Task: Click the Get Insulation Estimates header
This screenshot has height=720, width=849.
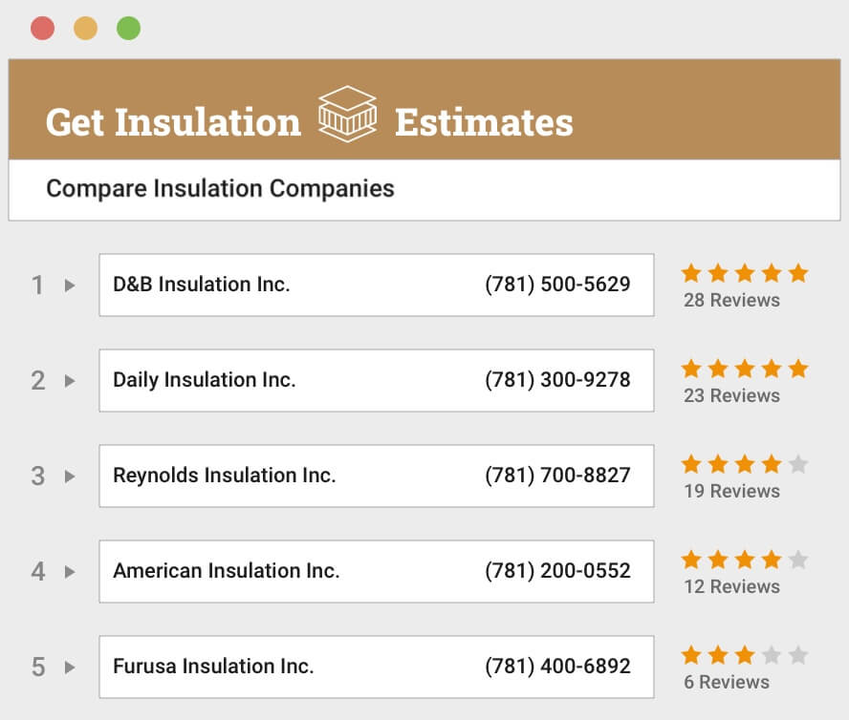Action: (x=310, y=121)
